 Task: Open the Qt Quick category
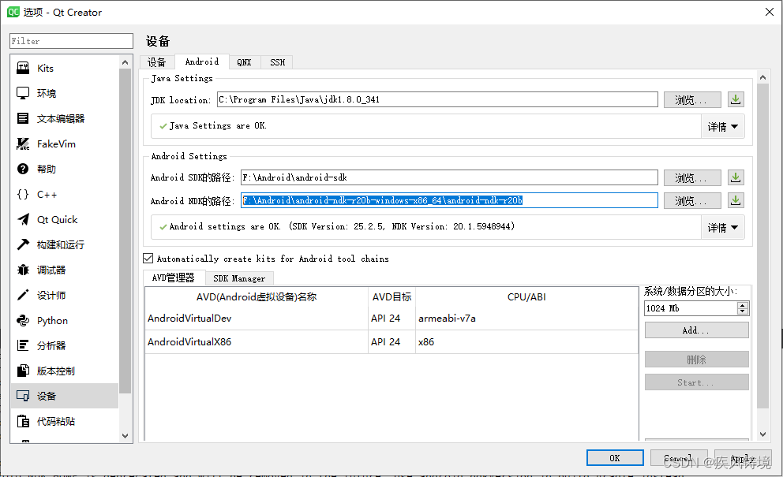[x=65, y=219]
